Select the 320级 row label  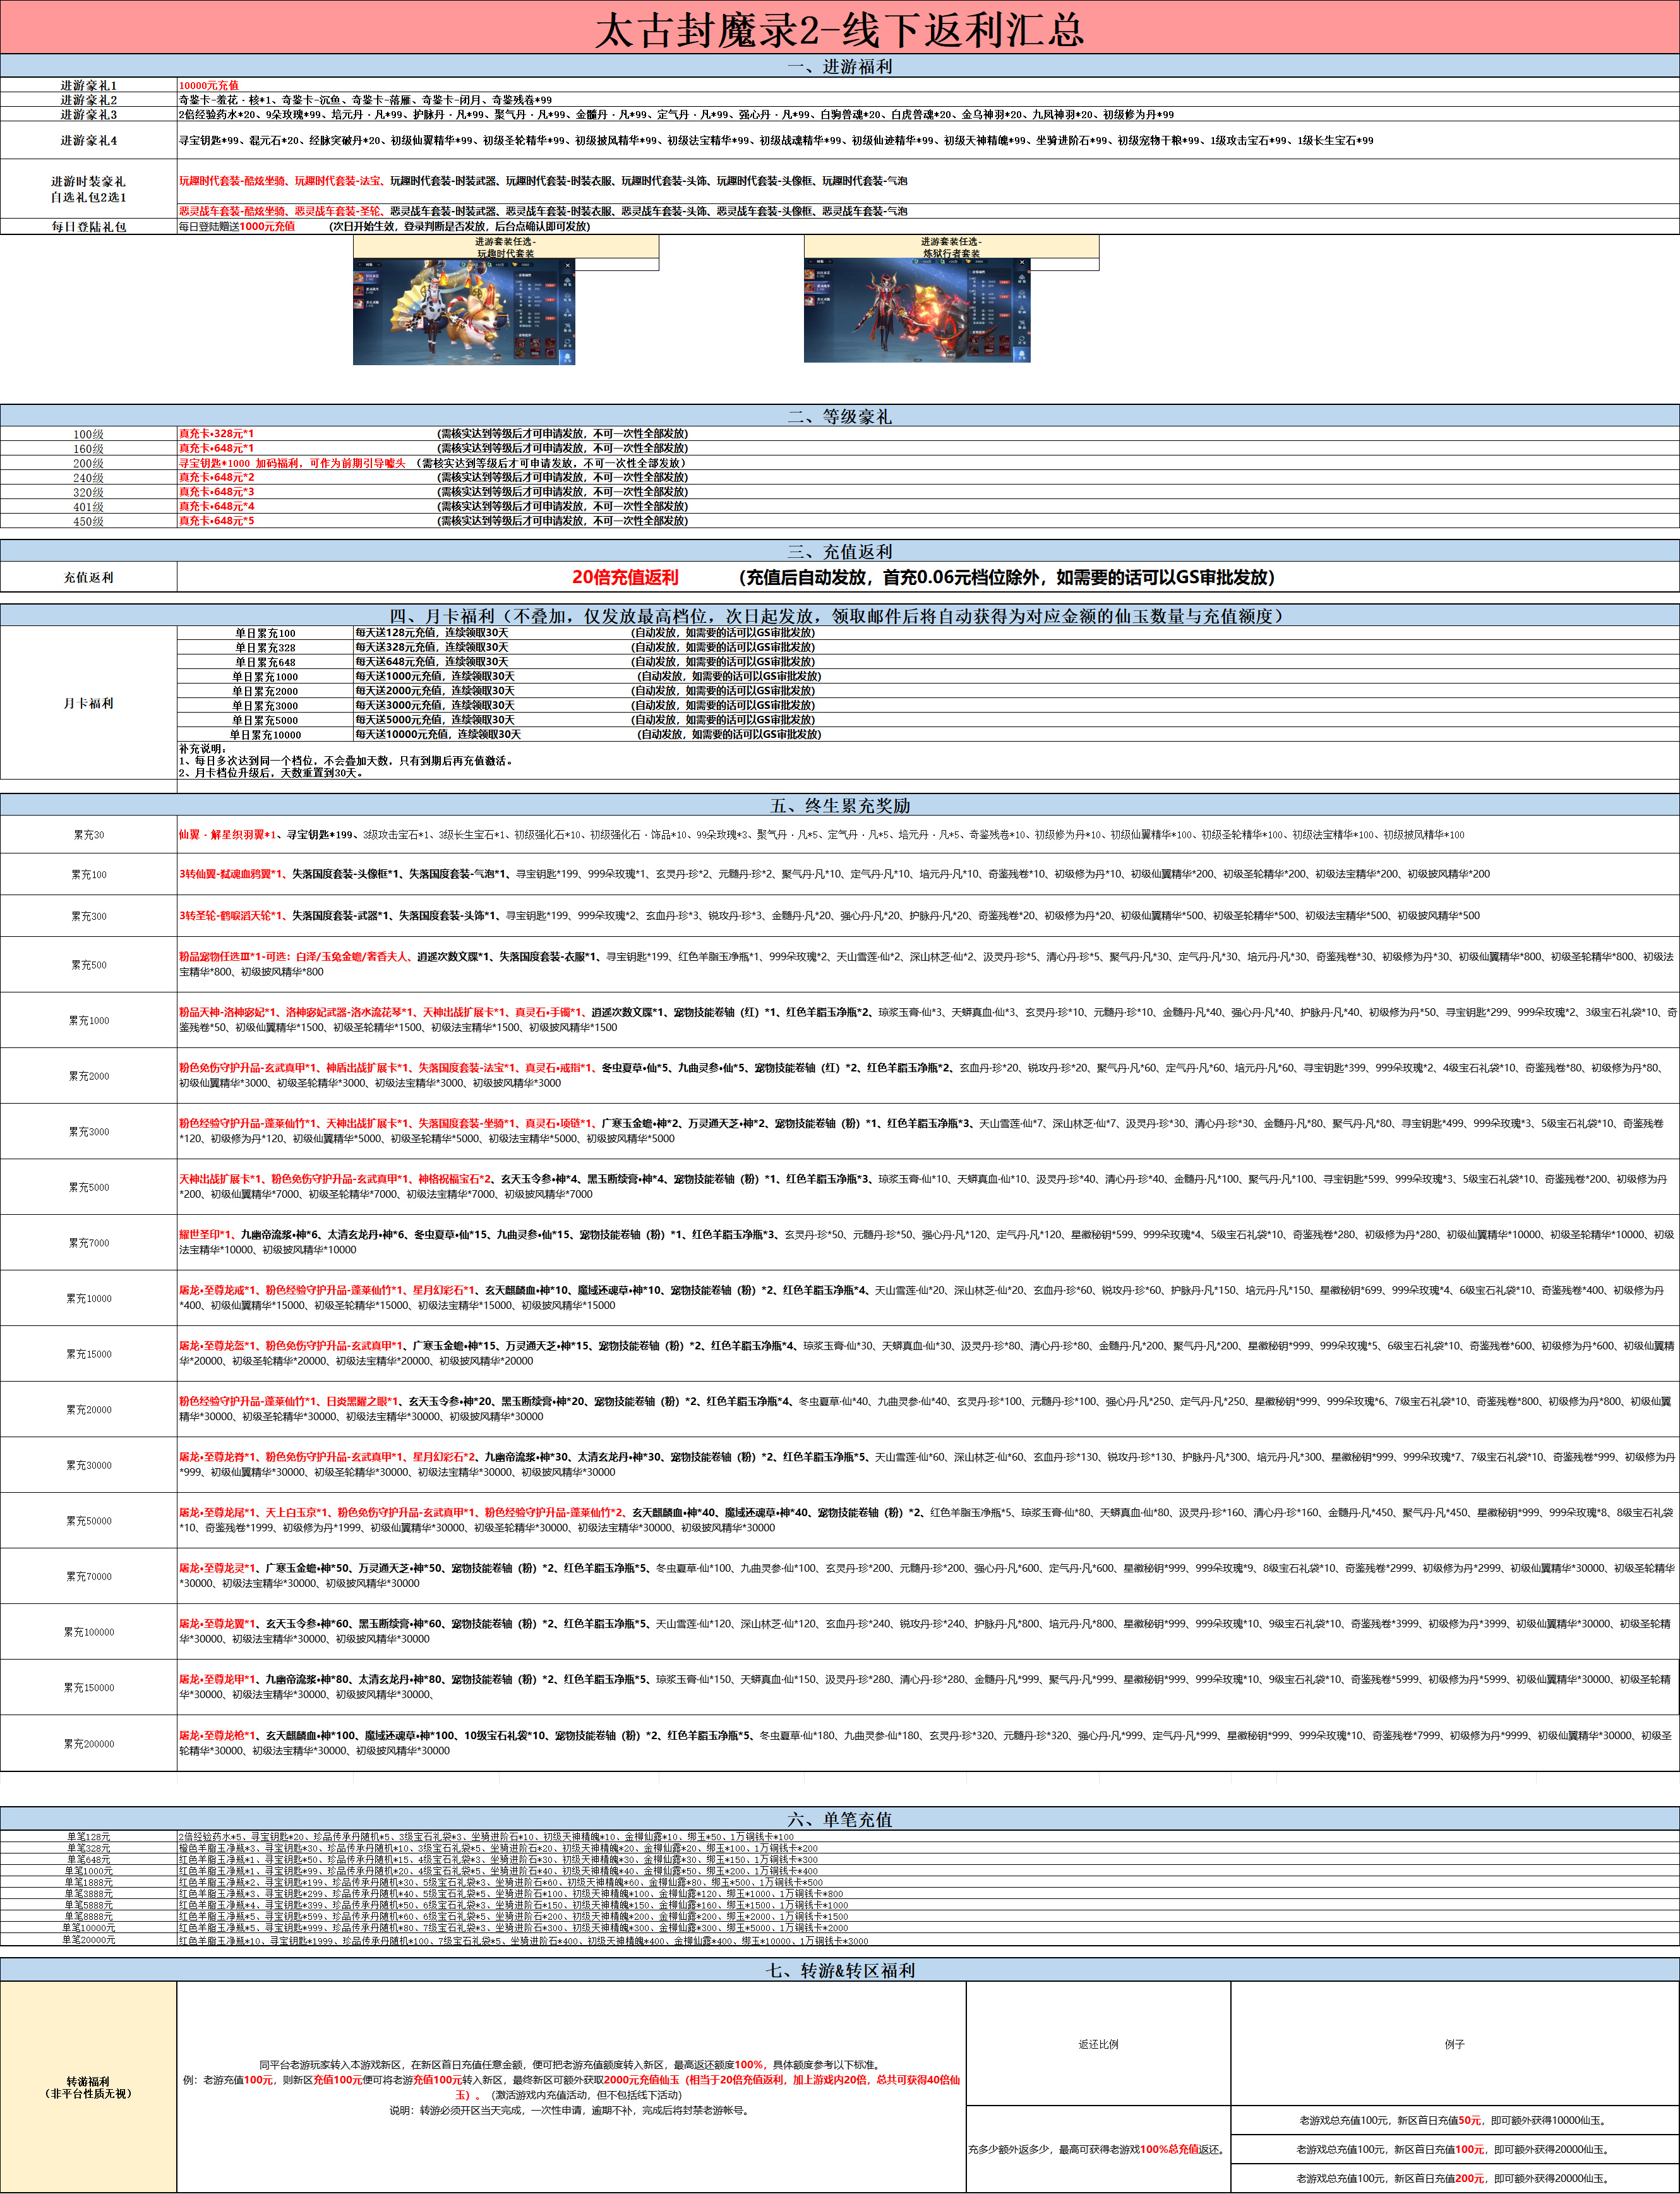tap(88, 492)
